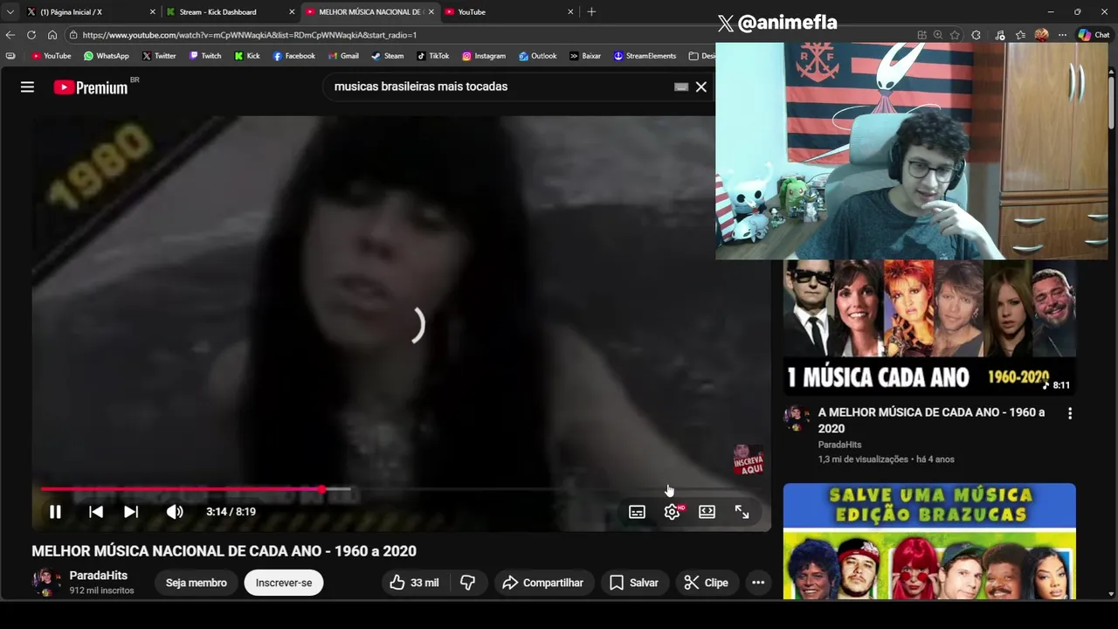
Task: Close the Kick Dashboard tab
Action: point(292,12)
